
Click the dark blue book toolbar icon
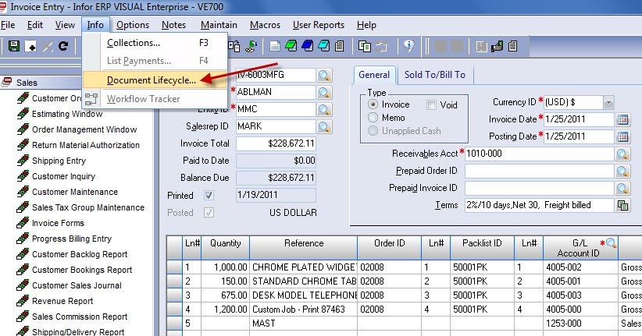tap(308, 46)
